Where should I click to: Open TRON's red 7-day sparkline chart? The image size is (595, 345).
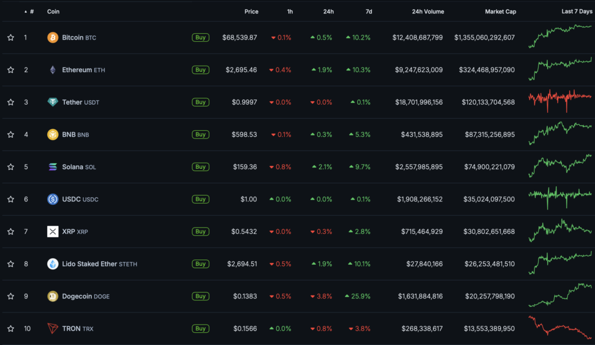pos(560,328)
